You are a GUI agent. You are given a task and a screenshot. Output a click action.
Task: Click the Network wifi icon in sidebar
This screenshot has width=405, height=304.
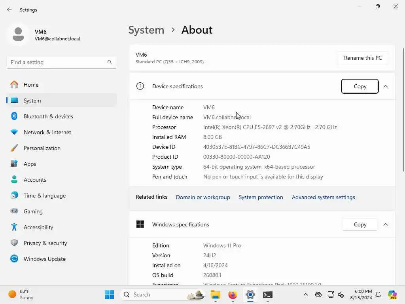click(x=14, y=132)
